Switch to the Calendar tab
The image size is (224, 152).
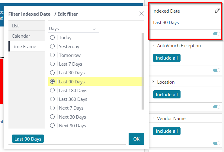pos(27,36)
